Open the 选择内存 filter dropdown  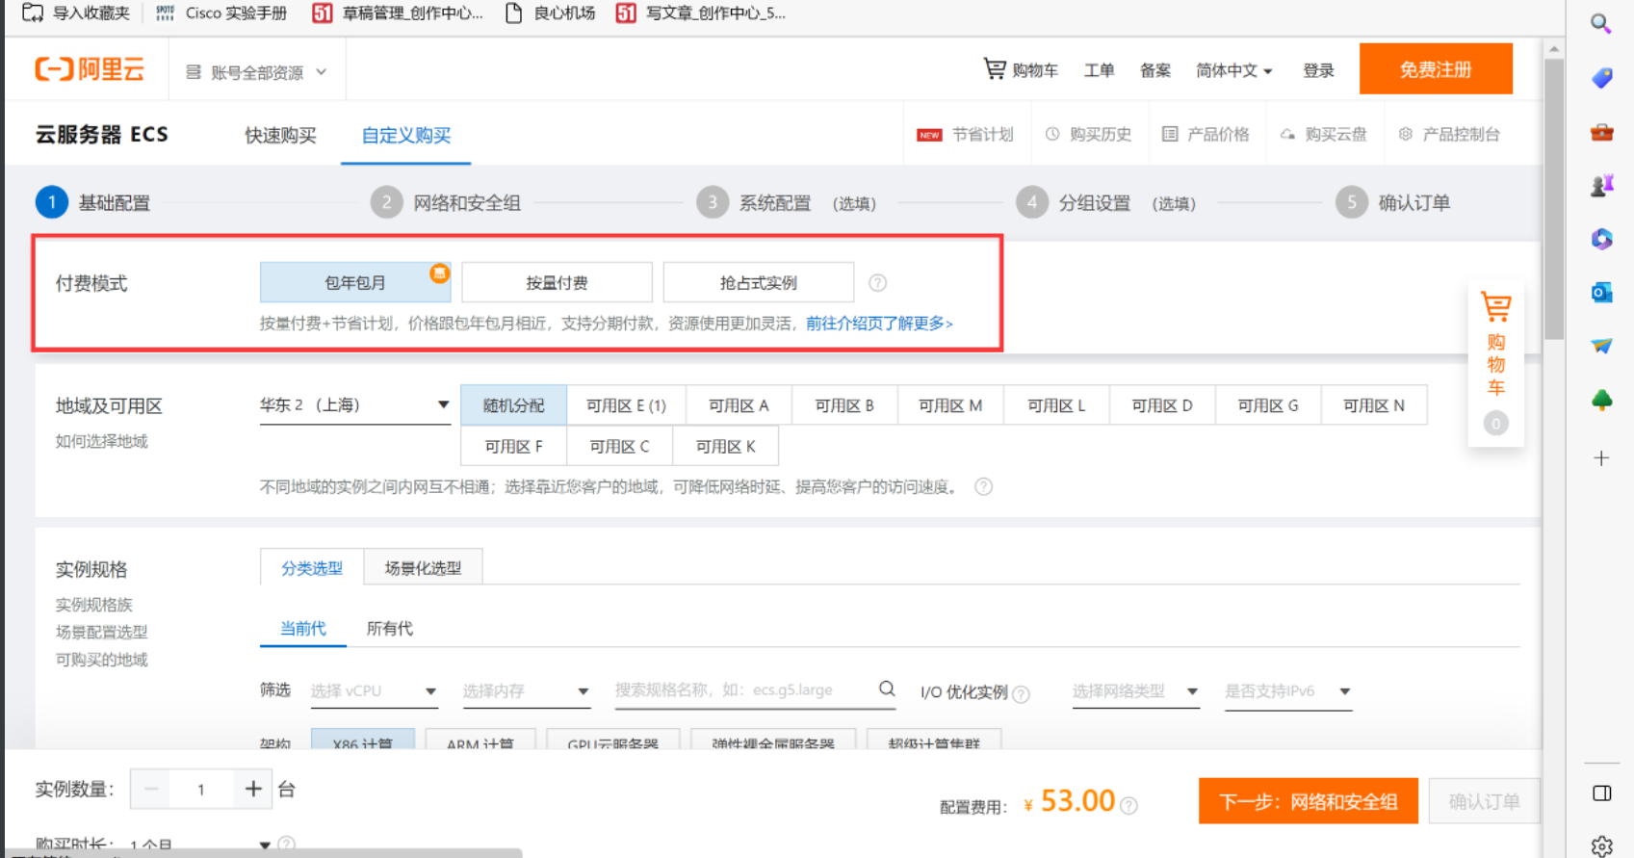[526, 690]
